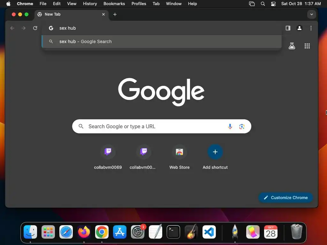Open Control Center in menu bar
327x245 pixels.
(273, 4)
